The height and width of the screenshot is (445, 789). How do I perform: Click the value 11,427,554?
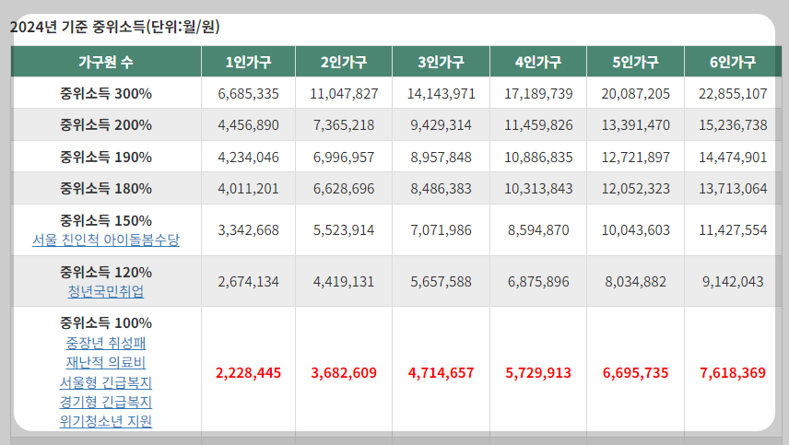(x=733, y=229)
